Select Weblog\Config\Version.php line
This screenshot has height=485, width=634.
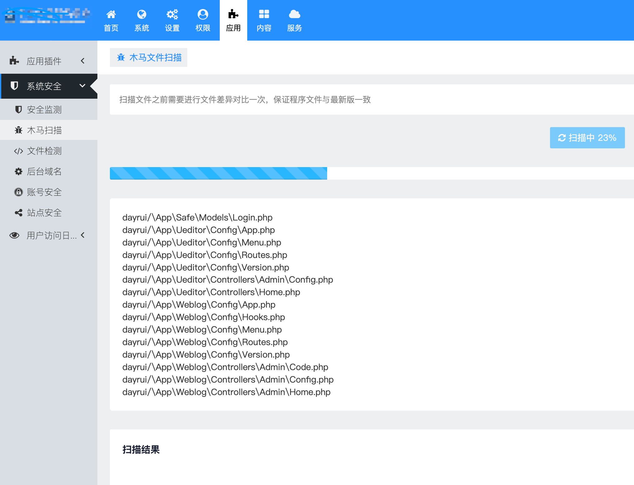(206, 354)
